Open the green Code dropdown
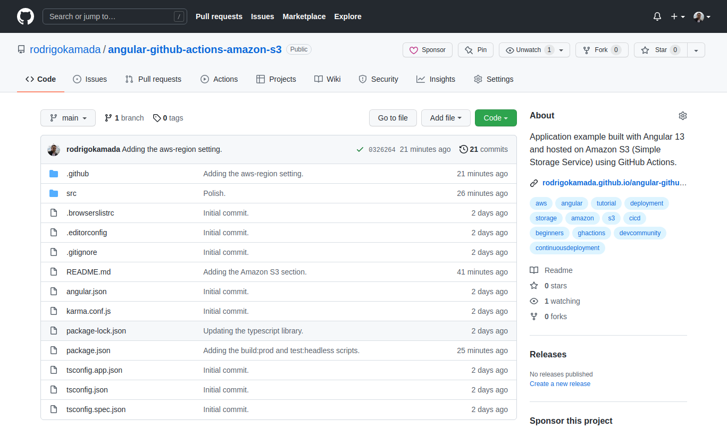The image size is (727, 428). 495,118
